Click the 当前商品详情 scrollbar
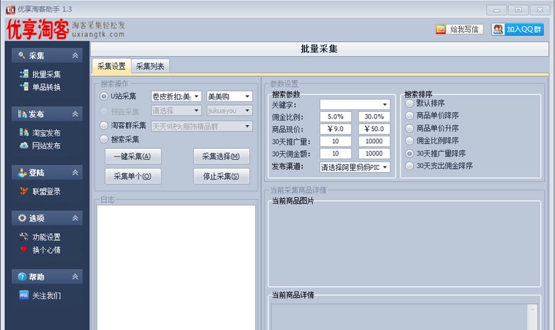This screenshot has height=330, width=555. point(532,317)
